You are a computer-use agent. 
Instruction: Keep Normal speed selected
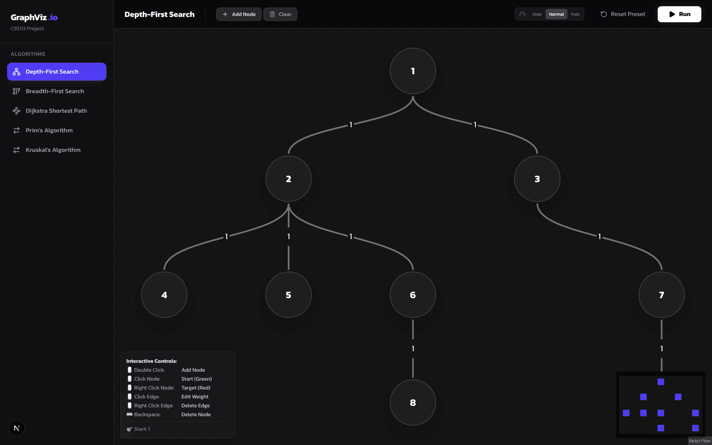pos(556,14)
